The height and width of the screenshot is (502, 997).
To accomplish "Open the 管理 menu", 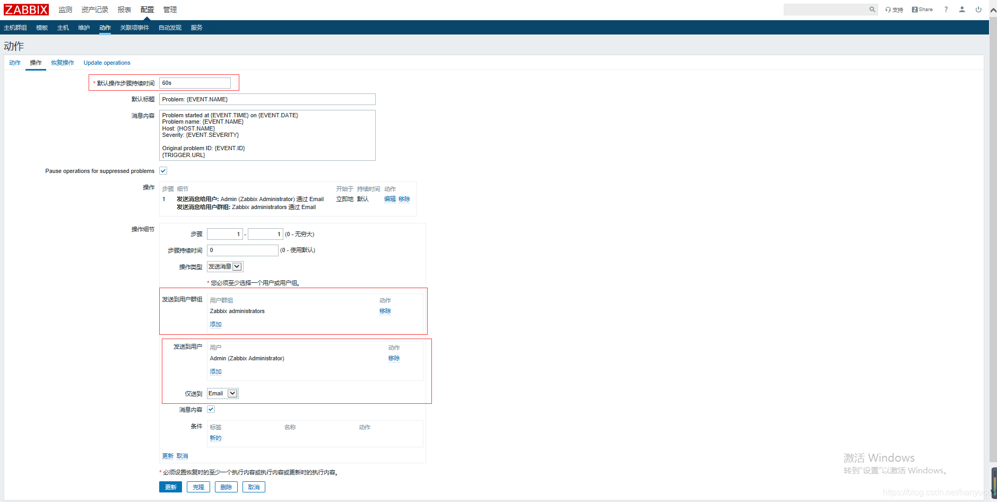I will click(x=170, y=10).
